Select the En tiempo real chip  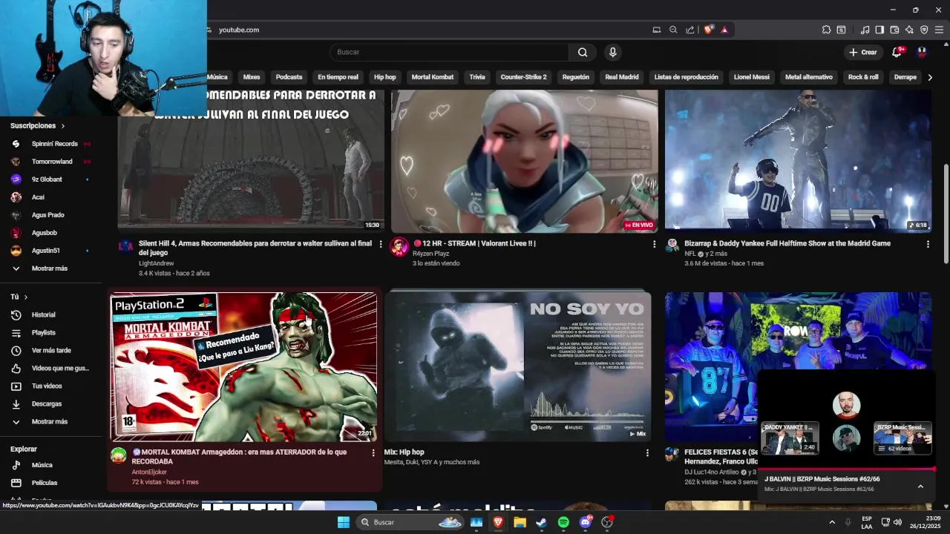[x=338, y=77]
